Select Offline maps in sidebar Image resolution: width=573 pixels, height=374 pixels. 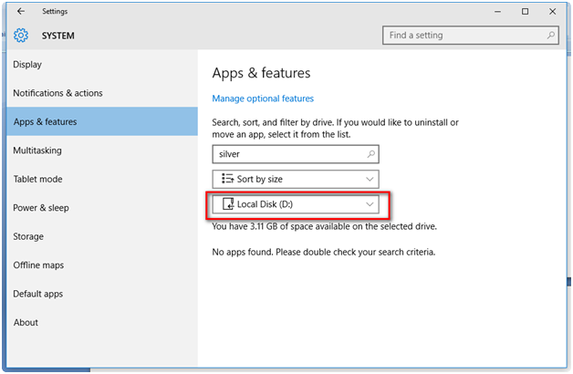(x=37, y=265)
